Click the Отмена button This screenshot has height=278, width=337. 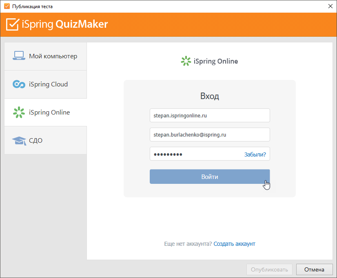coord(314,269)
